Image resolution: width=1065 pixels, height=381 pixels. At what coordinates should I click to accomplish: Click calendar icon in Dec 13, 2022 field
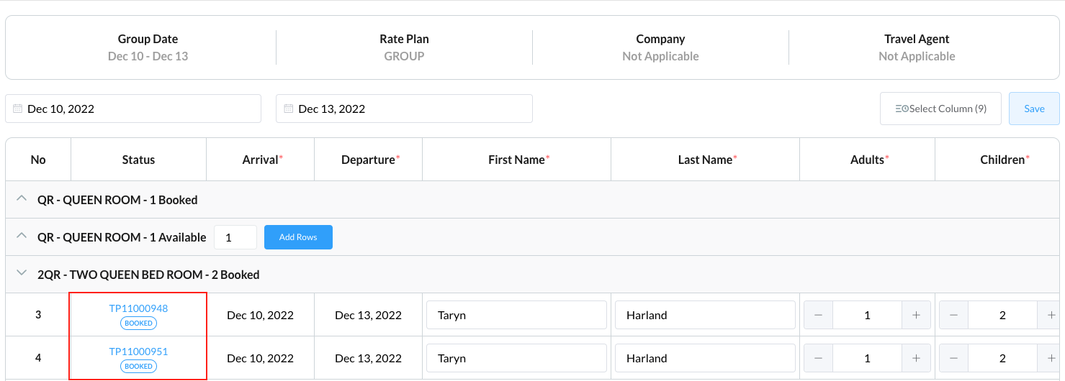click(x=289, y=109)
